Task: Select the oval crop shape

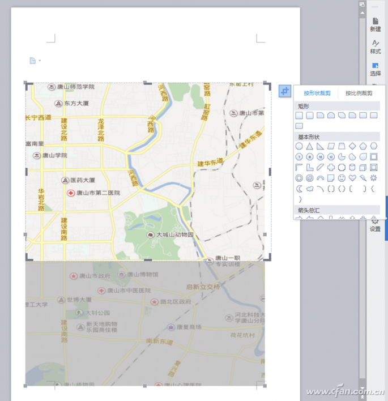Action: point(299,146)
